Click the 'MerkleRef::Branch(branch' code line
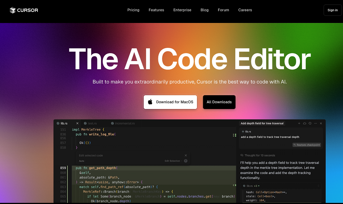Image resolution: width=343 pixels, height=204 pixels. (x=128, y=192)
